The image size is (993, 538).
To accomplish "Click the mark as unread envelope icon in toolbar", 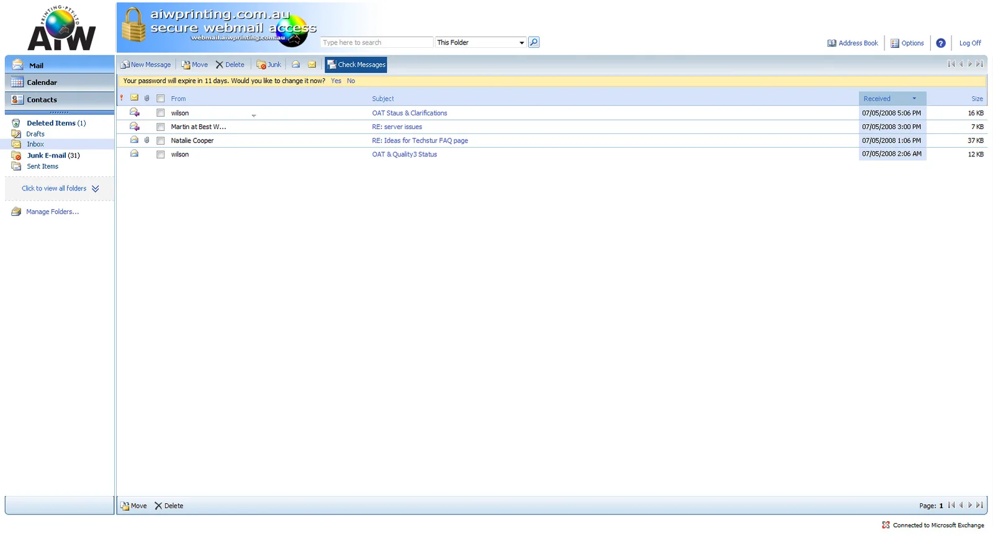I will coord(312,65).
